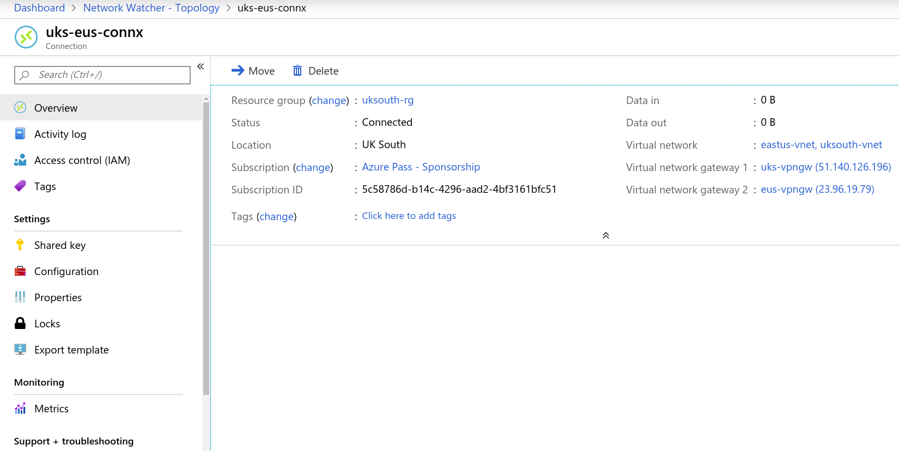Open the Overview menu item
The height and width of the screenshot is (451, 899).
[x=101, y=107]
